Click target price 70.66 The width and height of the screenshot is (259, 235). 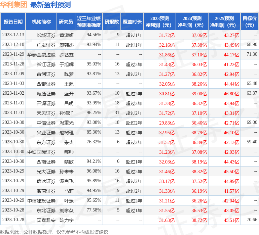(x=252, y=220)
